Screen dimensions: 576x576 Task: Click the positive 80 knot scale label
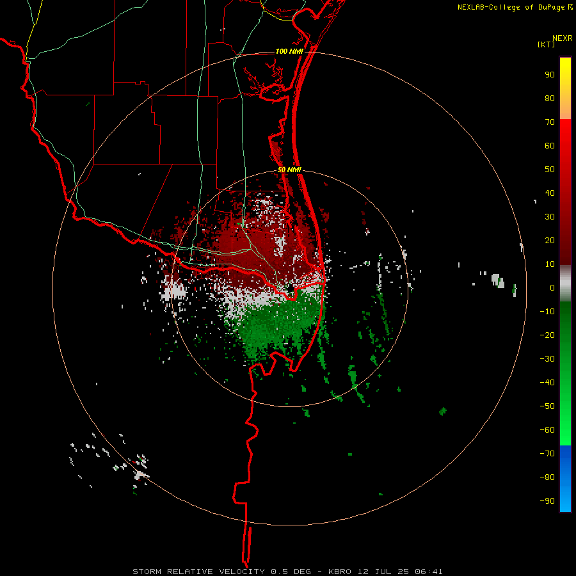pos(550,99)
